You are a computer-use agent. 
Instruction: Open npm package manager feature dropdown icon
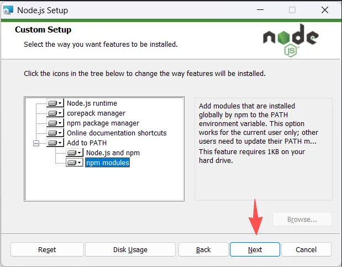pos(55,123)
